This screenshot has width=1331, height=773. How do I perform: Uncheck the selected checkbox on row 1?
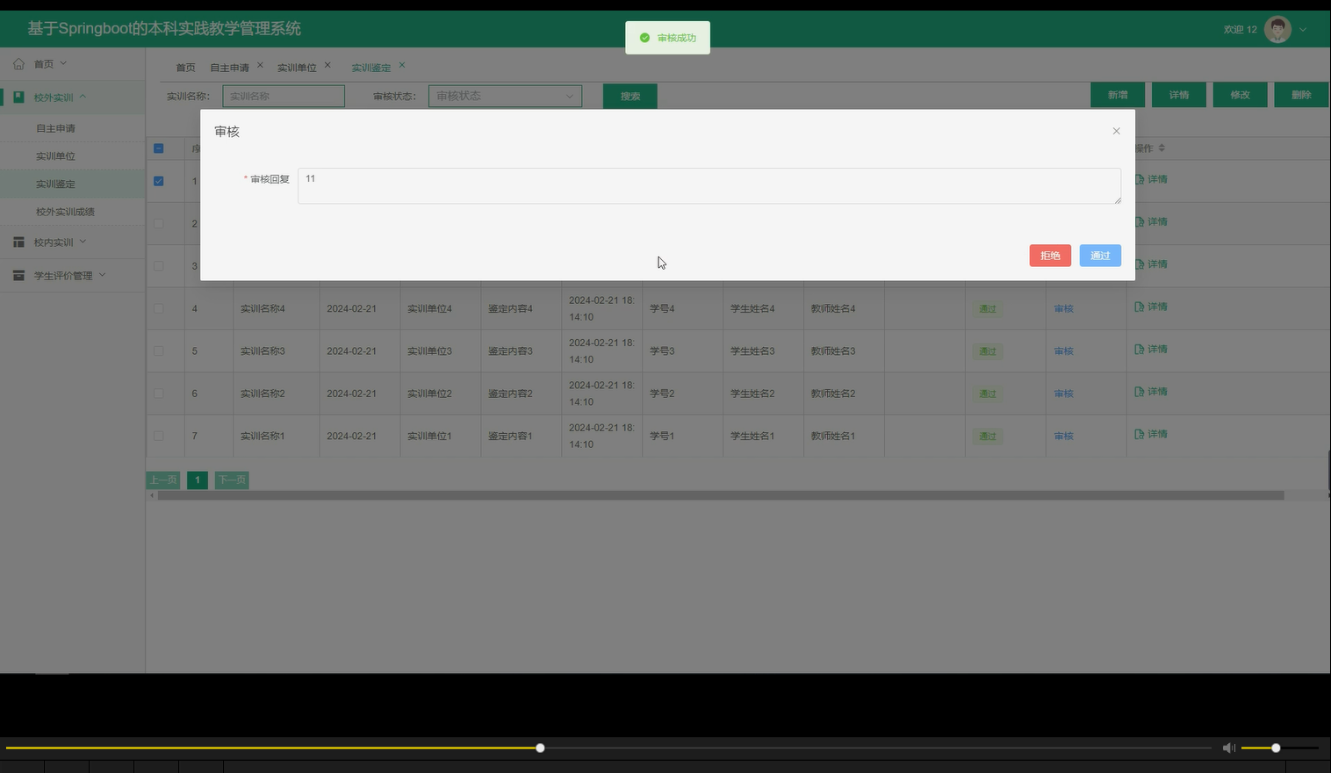[x=159, y=181]
